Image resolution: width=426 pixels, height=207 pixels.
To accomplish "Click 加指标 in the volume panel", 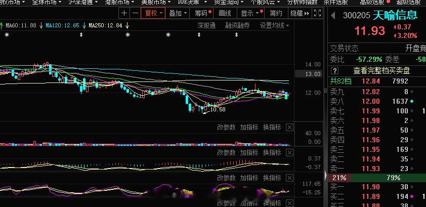I will pyautogui.click(x=249, y=128).
